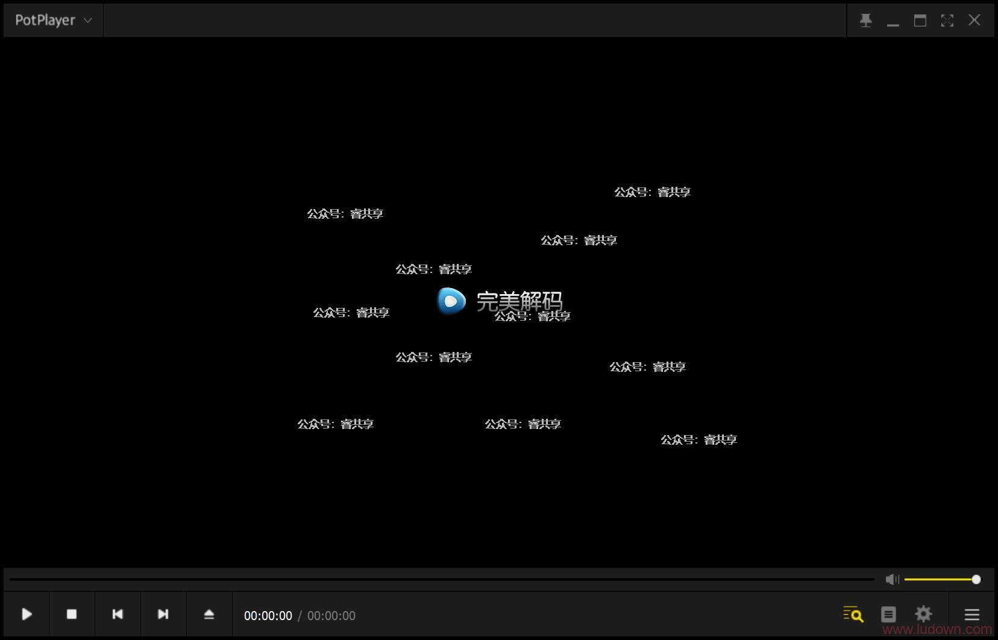
Task: Click the elapsed time display
Action: [268, 616]
